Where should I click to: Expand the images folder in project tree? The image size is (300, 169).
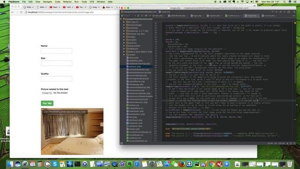124,37
